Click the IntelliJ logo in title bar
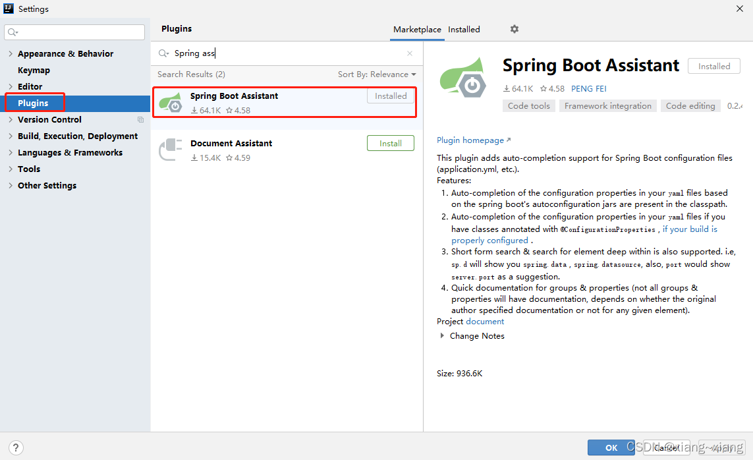The width and height of the screenshot is (753, 460). coord(9,8)
